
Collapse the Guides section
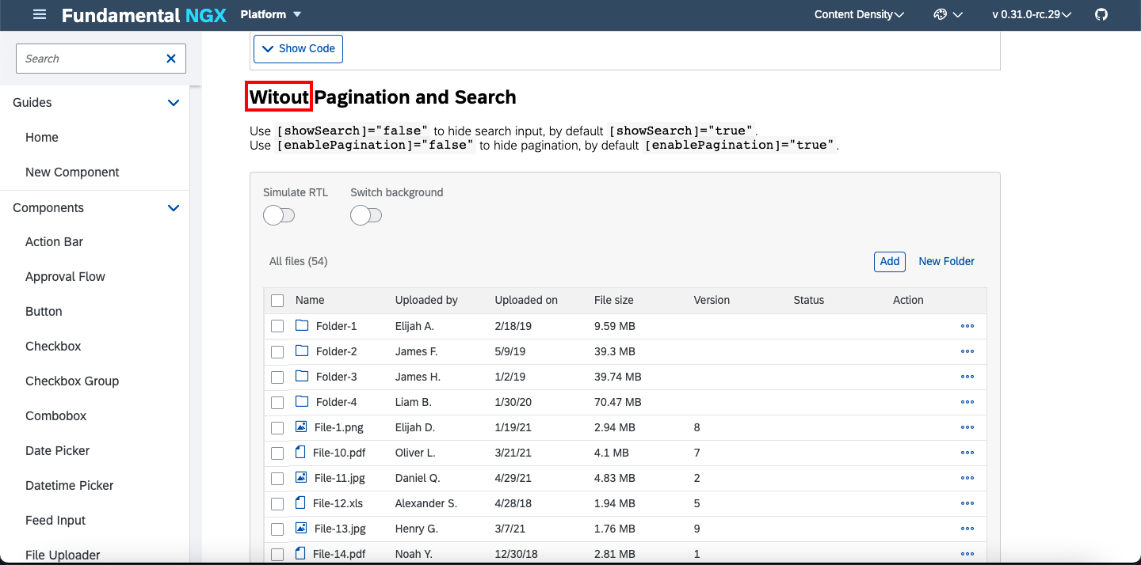(x=173, y=102)
